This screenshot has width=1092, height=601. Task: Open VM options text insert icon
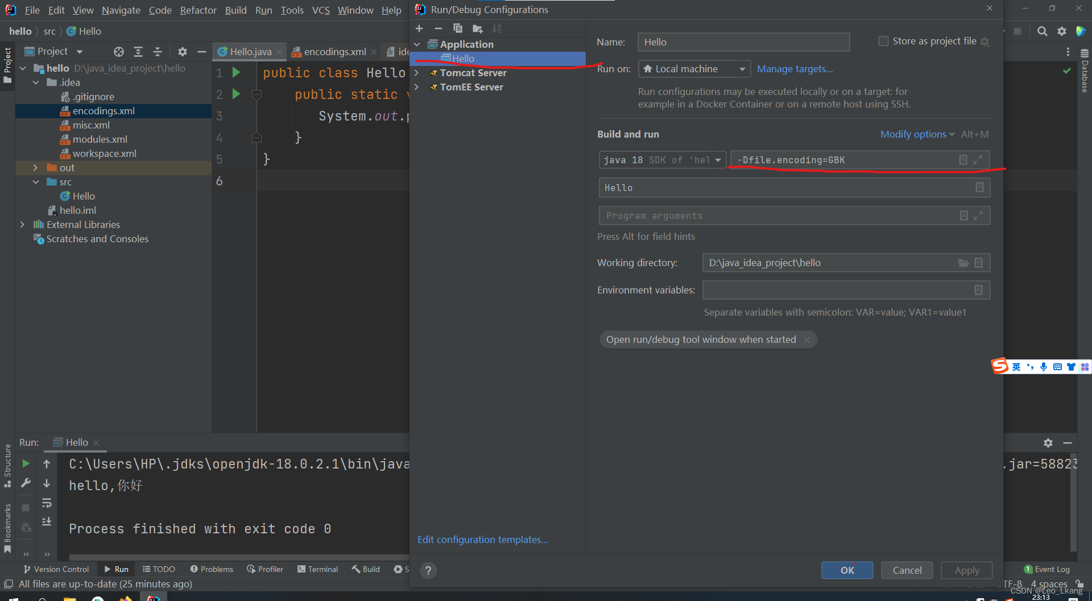pos(963,160)
